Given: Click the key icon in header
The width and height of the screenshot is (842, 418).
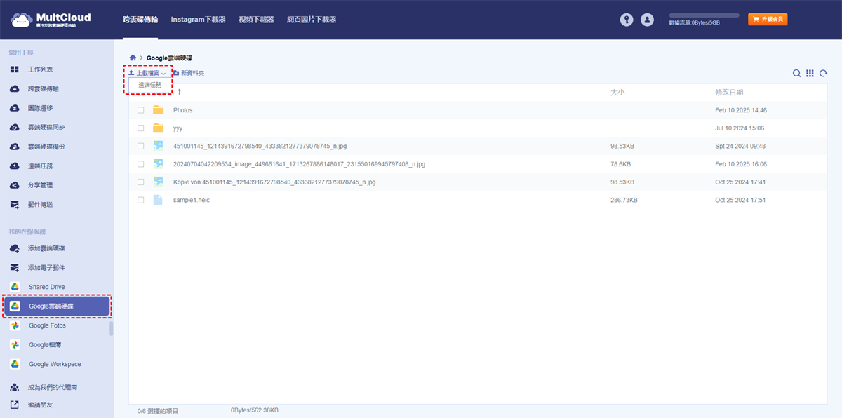Looking at the screenshot, I should point(627,20).
